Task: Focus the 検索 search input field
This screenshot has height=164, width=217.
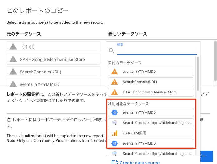Action: [x=157, y=51]
